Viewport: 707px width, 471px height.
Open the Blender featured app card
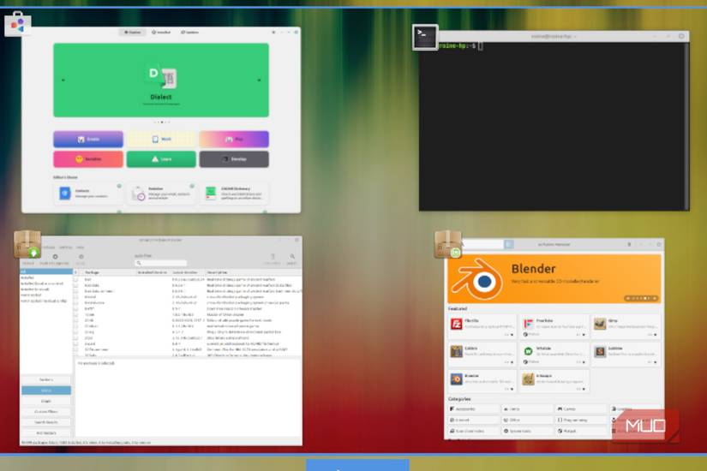click(x=482, y=381)
